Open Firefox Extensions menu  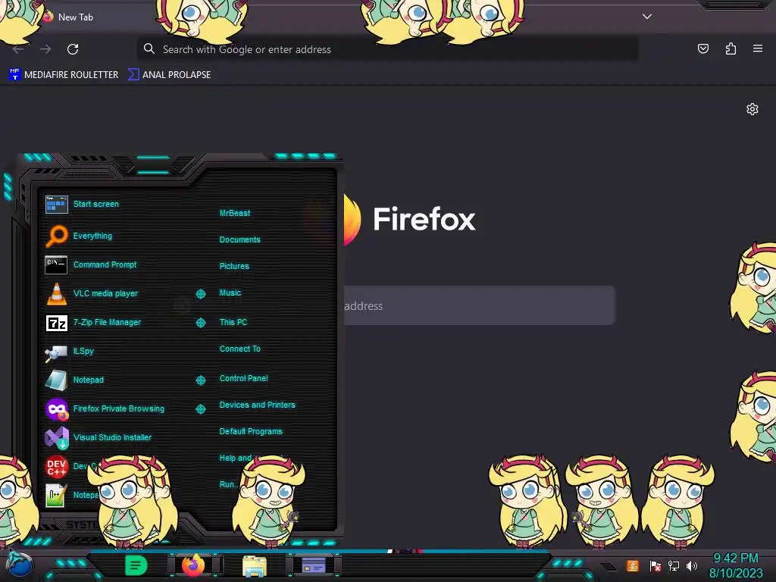tap(731, 48)
